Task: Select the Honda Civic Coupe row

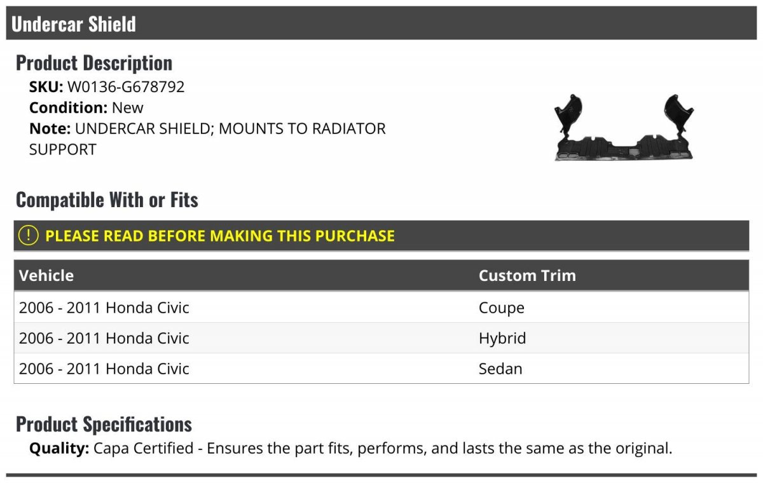Action: coord(381,308)
